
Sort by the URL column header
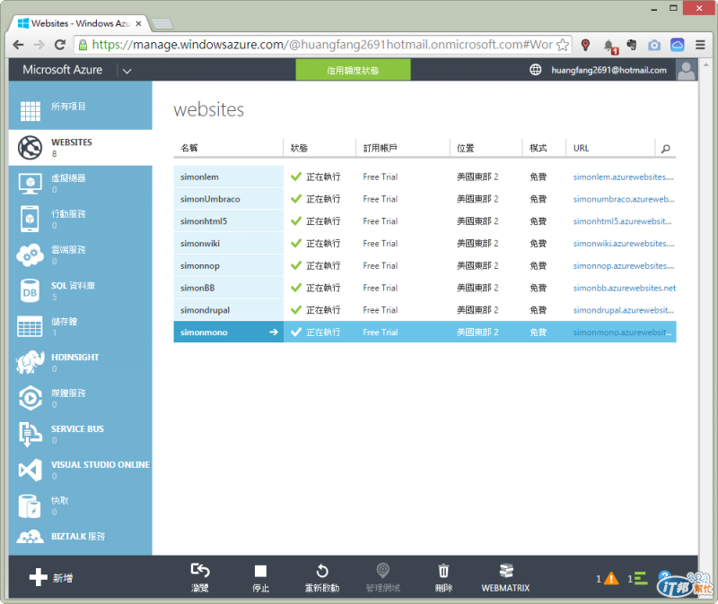click(x=581, y=148)
